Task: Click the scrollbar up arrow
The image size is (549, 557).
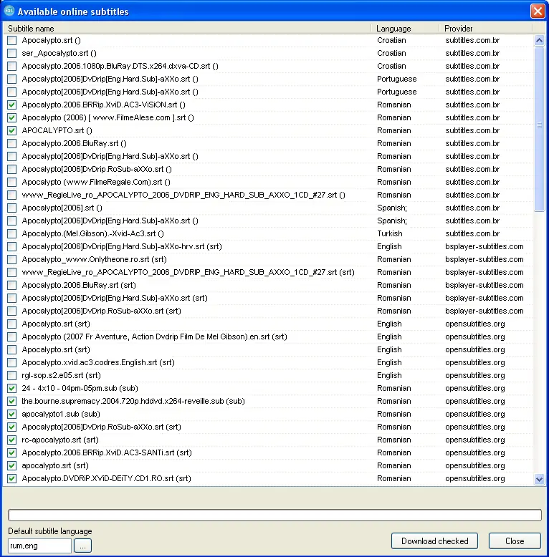Action: point(539,41)
